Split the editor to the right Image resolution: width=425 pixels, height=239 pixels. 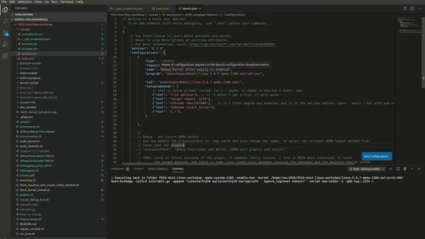click(412, 9)
